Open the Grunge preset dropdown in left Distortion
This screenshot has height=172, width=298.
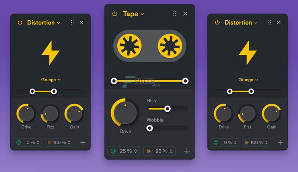[x=51, y=80]
